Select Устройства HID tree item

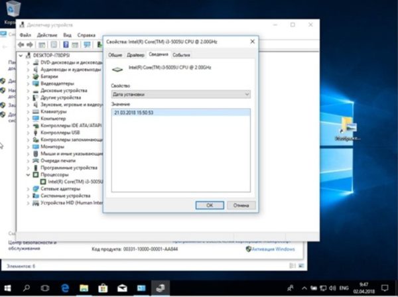point(72,203)
